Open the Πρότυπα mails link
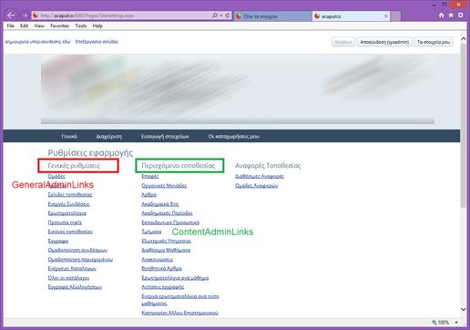 (65, 222)
